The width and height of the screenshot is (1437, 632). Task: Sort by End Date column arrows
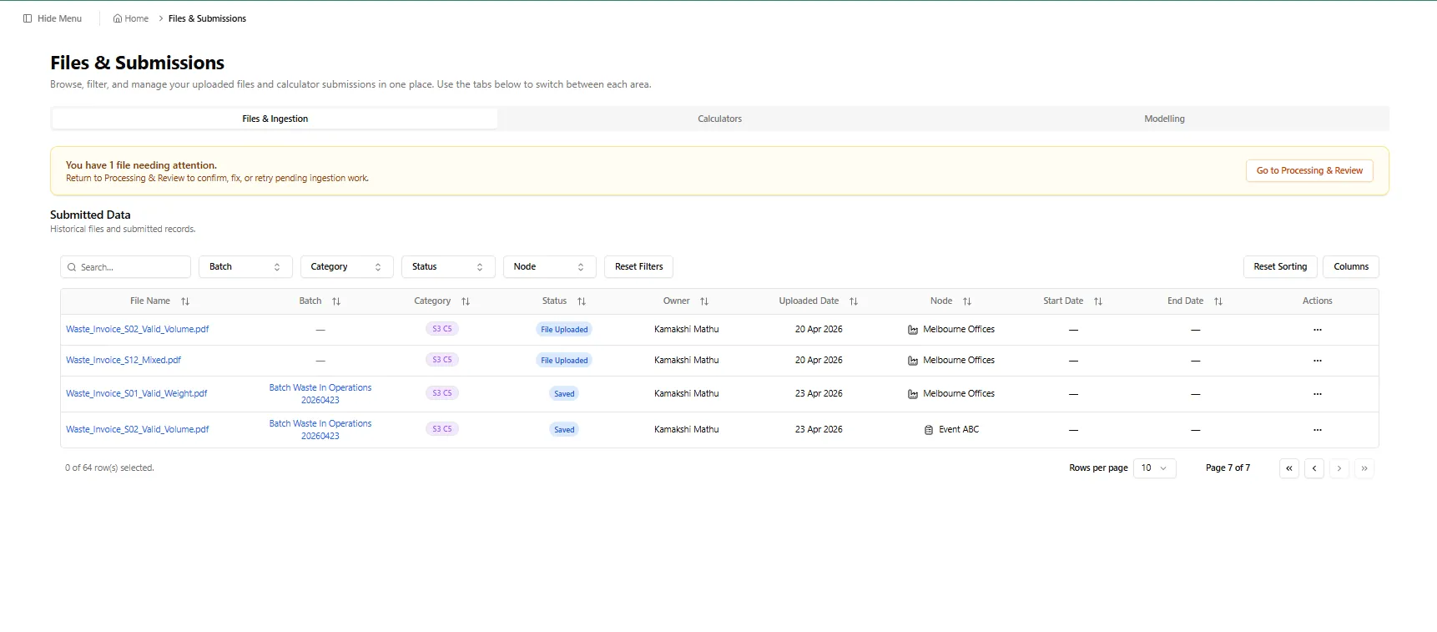click(x=1218, y=301)
